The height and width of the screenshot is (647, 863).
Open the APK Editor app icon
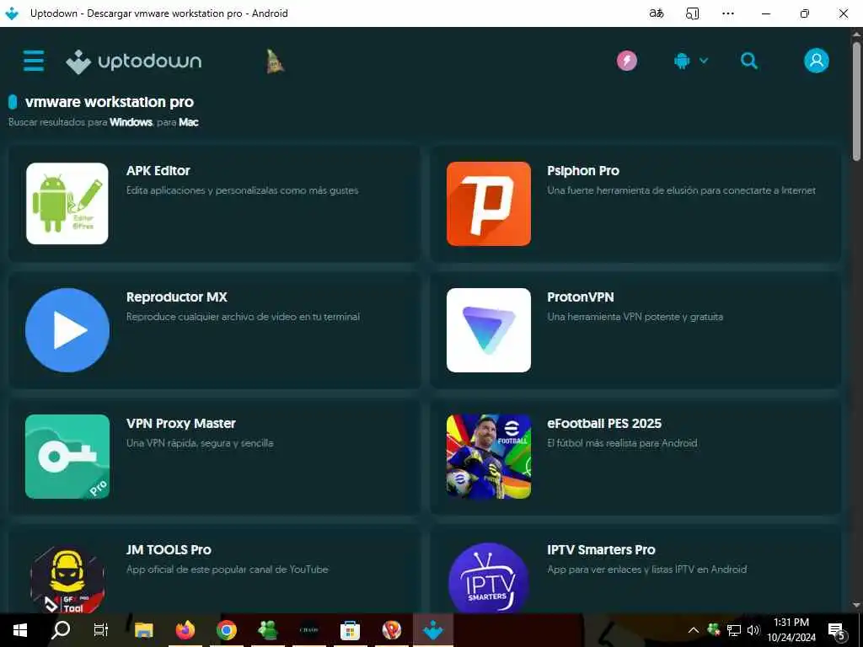pos(67,204)
